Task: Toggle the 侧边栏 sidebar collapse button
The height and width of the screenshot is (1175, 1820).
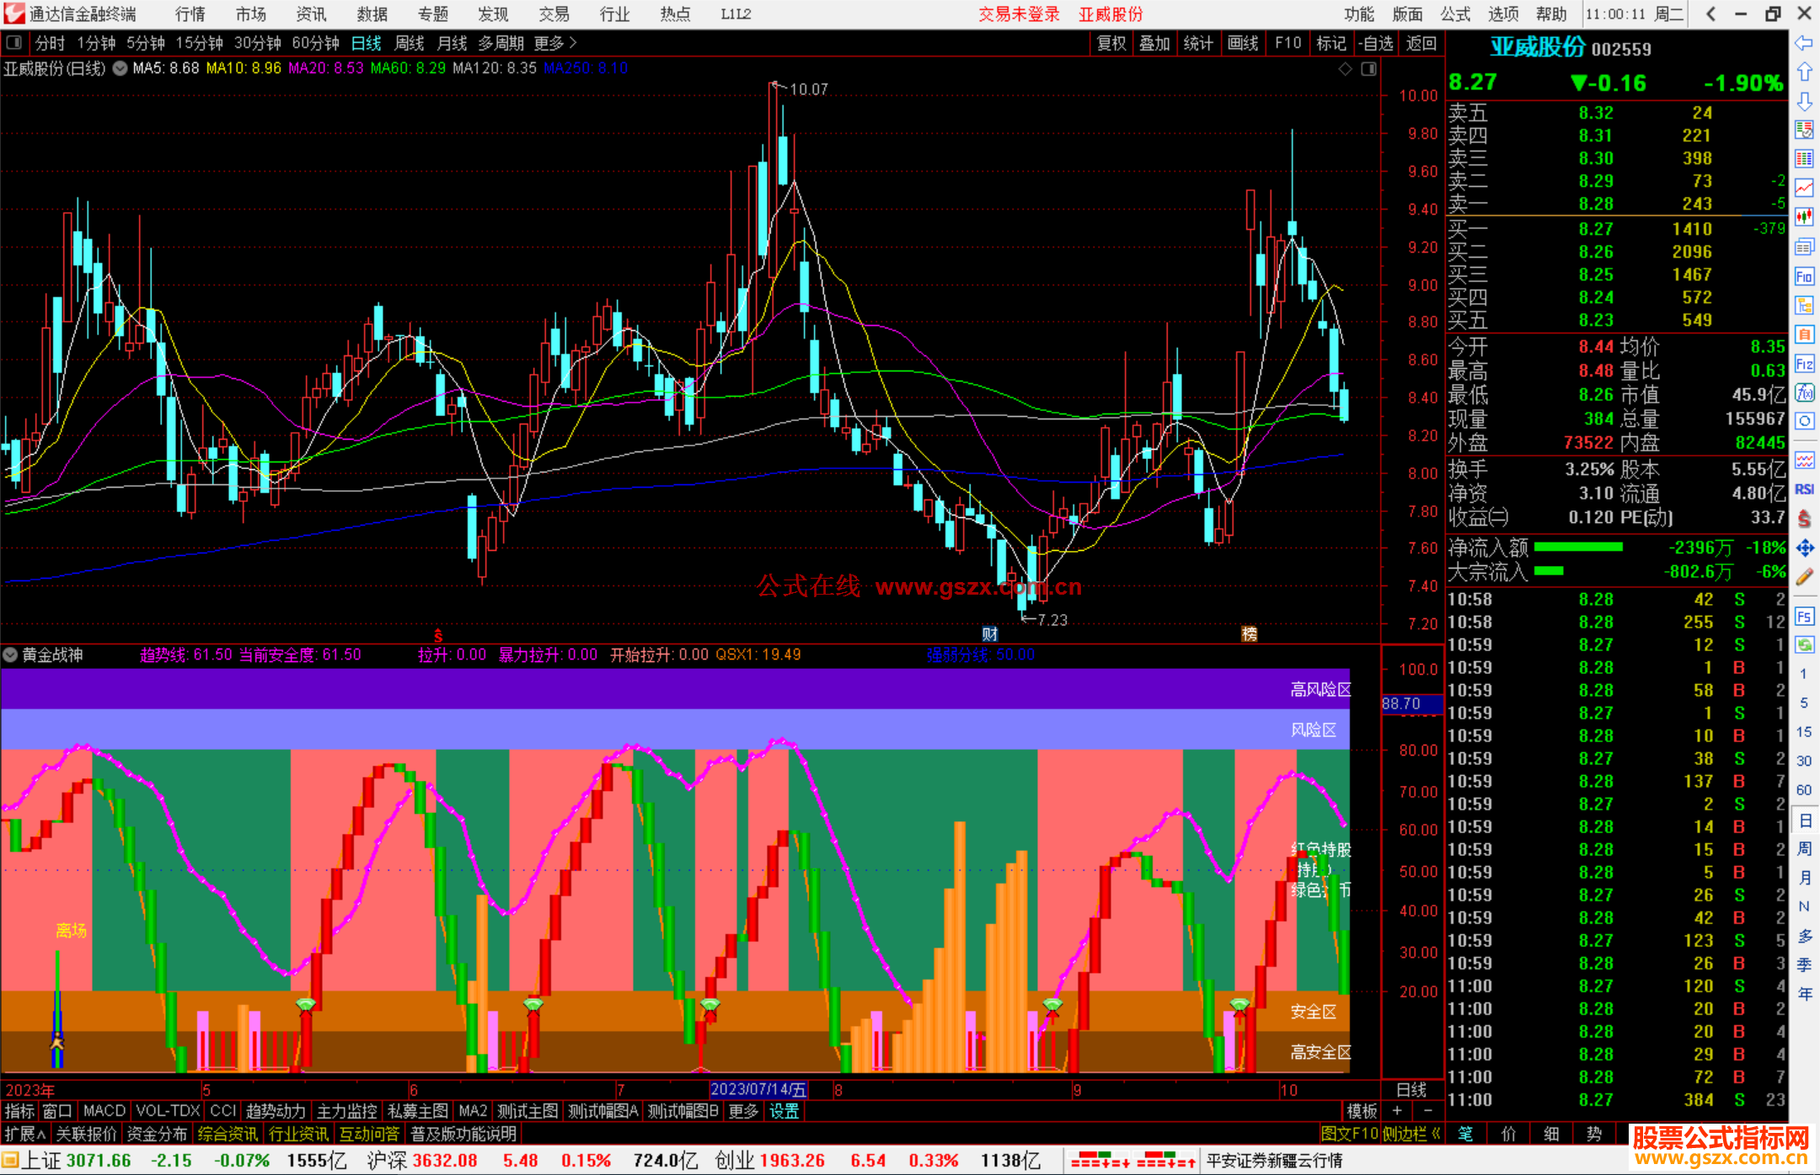Action: pos(1411,1134)
